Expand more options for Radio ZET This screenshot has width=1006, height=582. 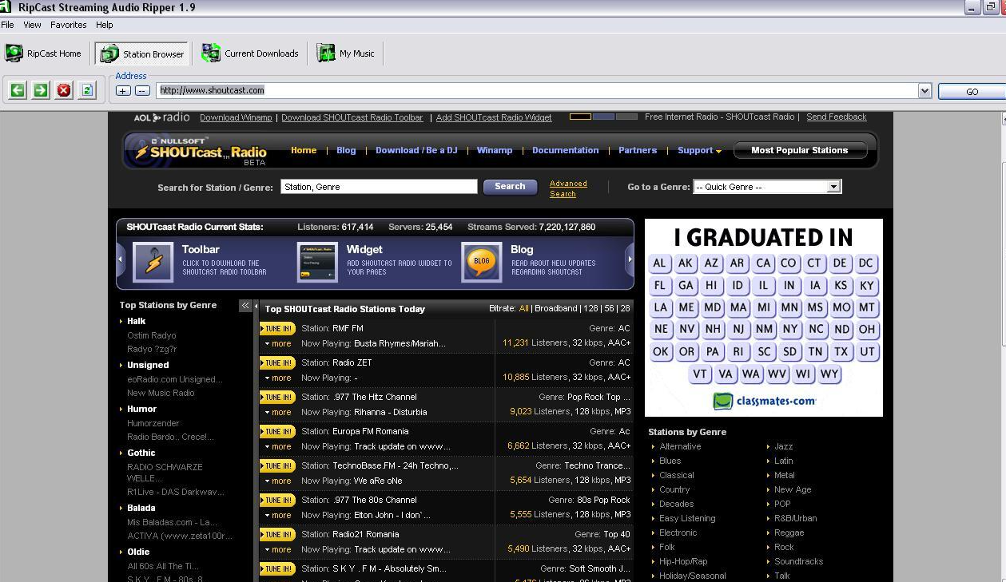point(278,378)
